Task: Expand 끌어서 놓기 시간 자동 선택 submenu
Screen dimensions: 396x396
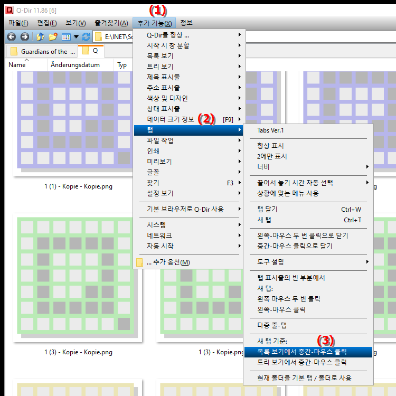Action: (308, 183)
